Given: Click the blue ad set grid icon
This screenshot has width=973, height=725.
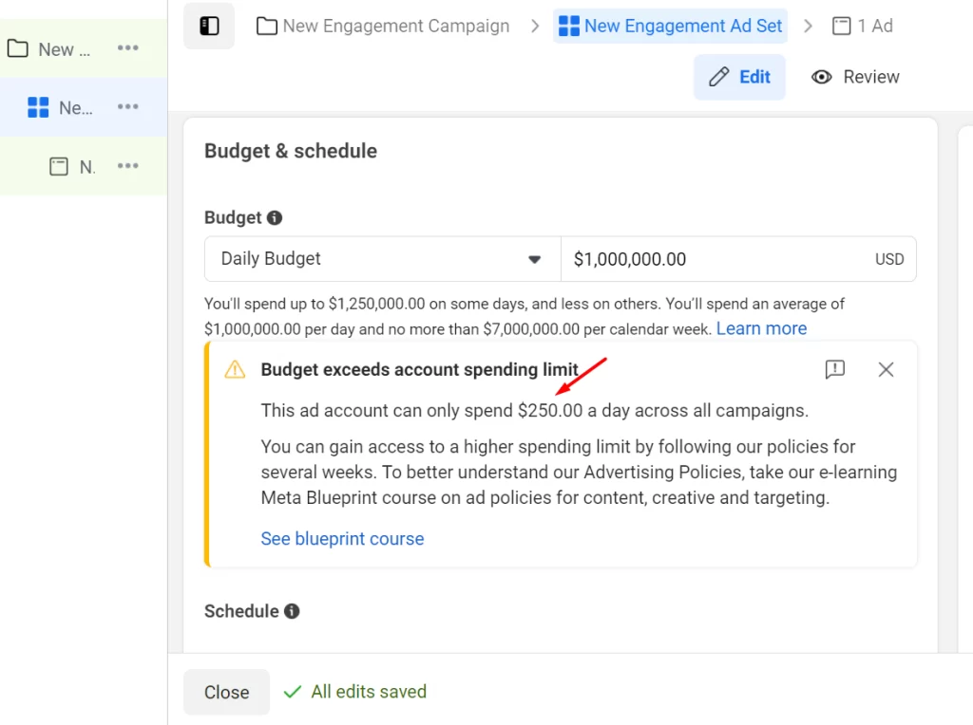Looking at the screenshot, I should point(569,26).
